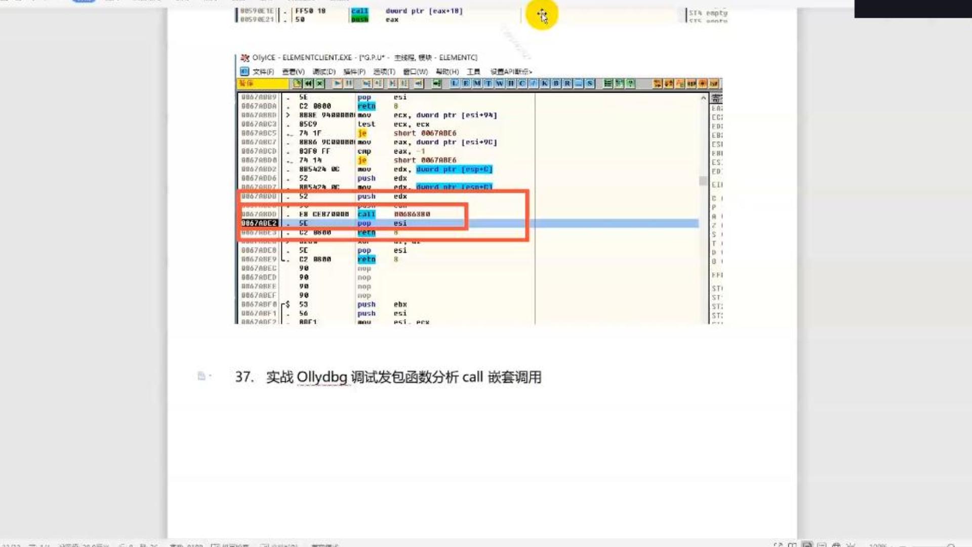Open the 文件(F) menu

(263, 71)
